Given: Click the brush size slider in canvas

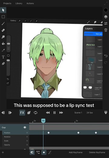Looking at the screenshot, I should [x=8, y=44].
